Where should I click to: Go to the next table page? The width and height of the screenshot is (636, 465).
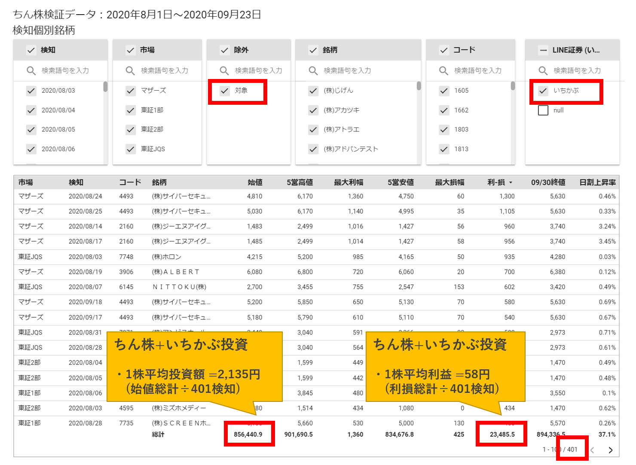click(x=610, y=450)
